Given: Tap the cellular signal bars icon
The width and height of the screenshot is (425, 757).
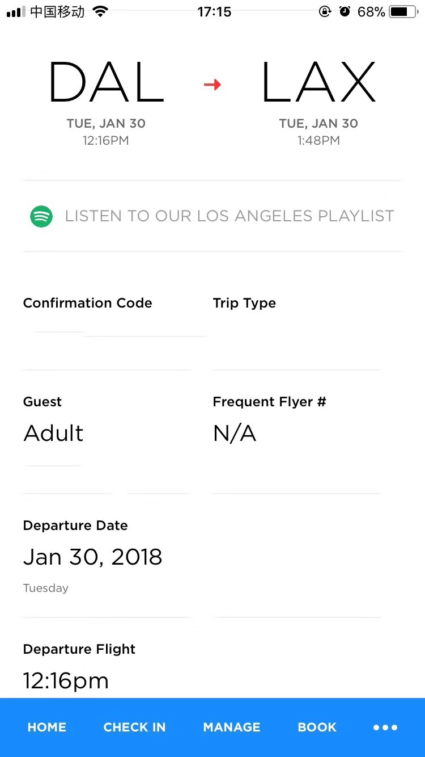Looking at the screenshot, I should tap(16, 11).
